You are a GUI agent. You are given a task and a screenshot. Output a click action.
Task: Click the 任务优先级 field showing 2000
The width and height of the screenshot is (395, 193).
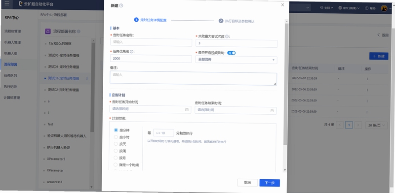coord(151,59)
